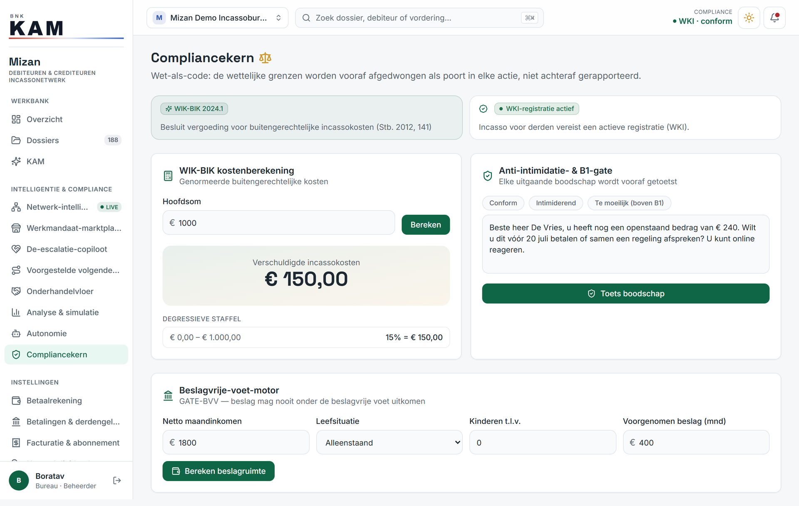799x506 pixels.
Task: Click the calculator icon of WIK-BIK kostenberekening
Action: pos(168,176)
